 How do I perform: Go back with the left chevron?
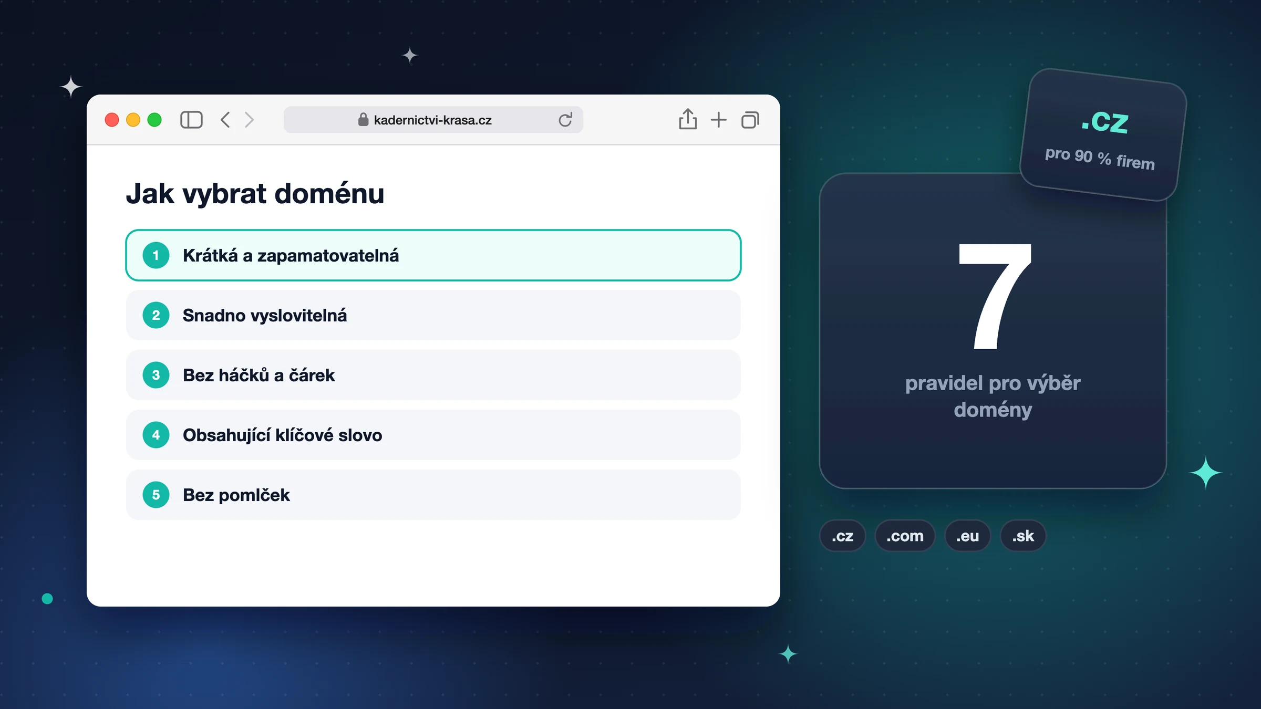pos(225,120)
